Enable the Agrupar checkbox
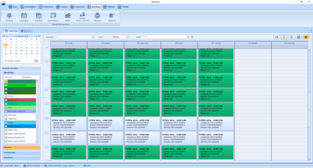313x168 pixels. tap(23, 77)
